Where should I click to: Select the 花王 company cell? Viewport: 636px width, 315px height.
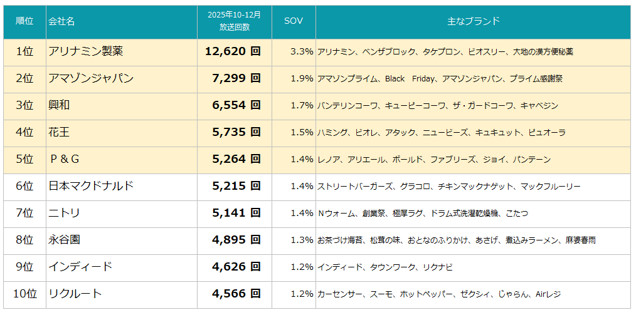click(60, 132)
